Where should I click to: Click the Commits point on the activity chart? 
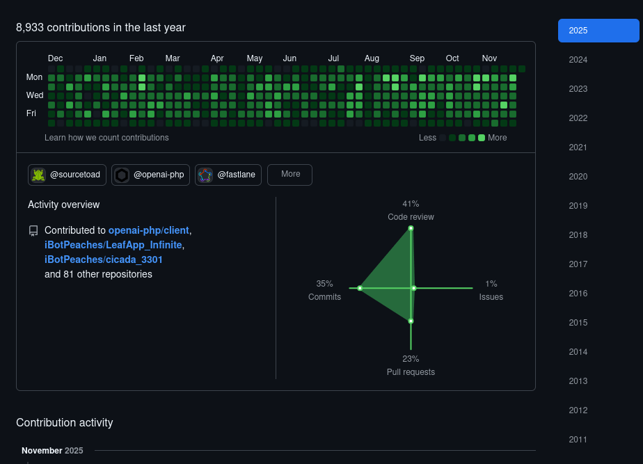(360, 287)
